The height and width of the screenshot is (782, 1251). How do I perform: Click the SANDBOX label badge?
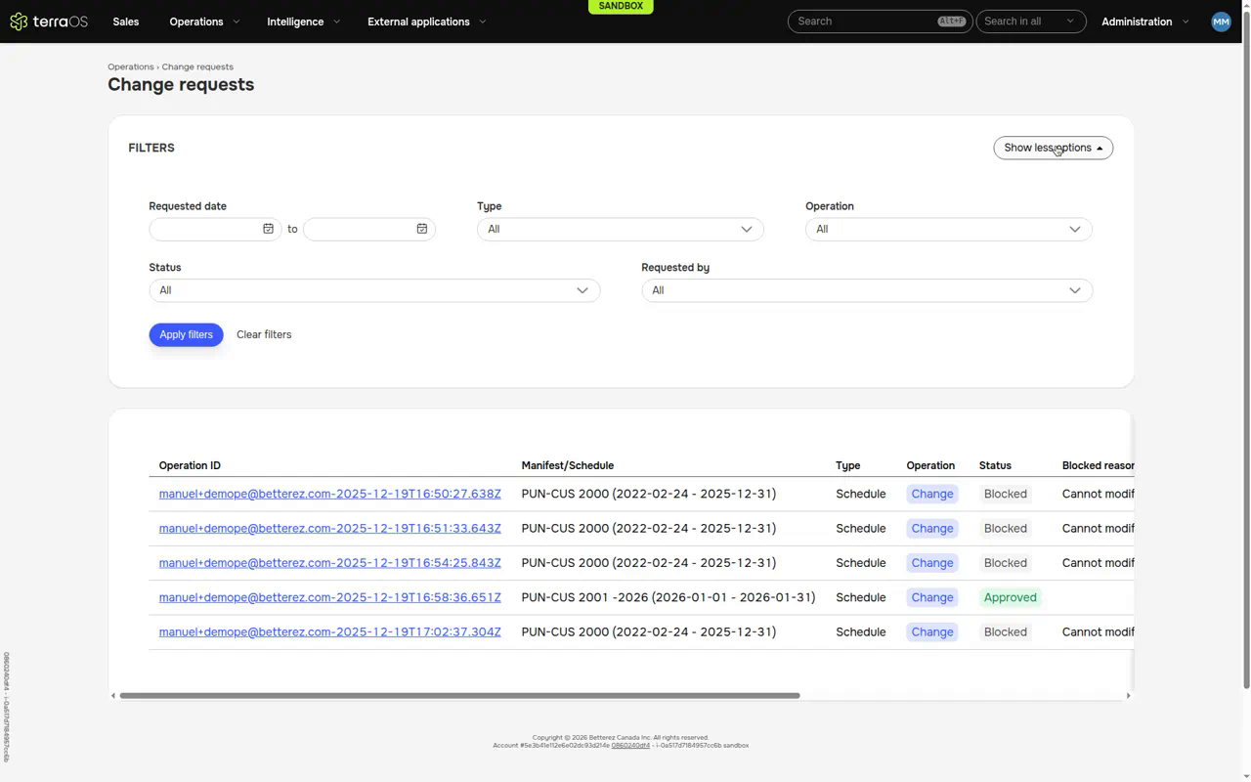click(x=621, y=6)
